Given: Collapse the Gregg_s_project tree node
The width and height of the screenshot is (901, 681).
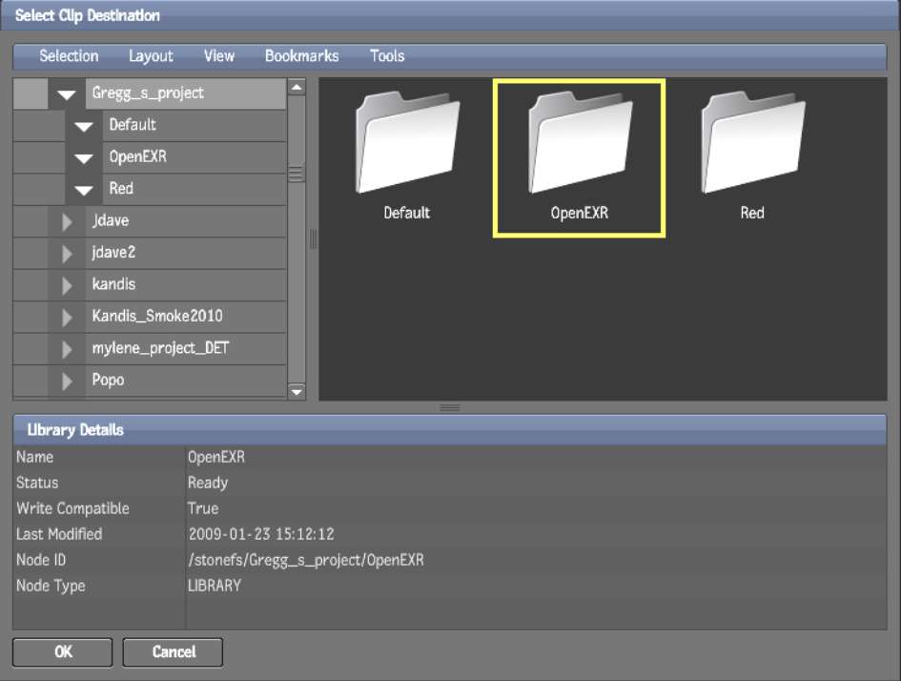Looking at the screenshot, I should tap(66, 93).
